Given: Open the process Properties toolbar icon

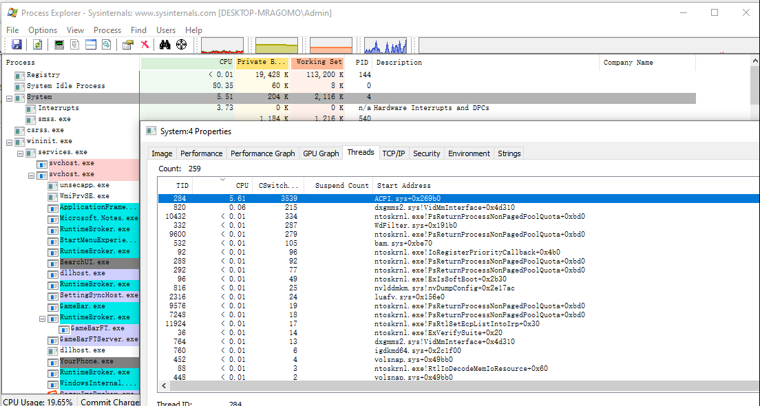Looking at the screenshot, I should click(x=128, y=45).
